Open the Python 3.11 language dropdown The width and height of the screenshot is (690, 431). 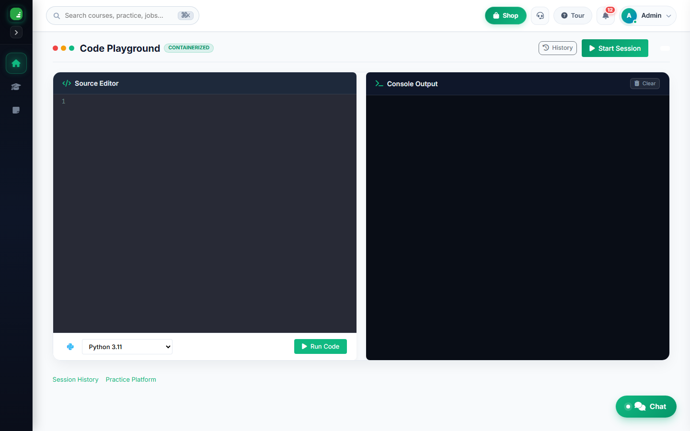click(x=127, y=347)
